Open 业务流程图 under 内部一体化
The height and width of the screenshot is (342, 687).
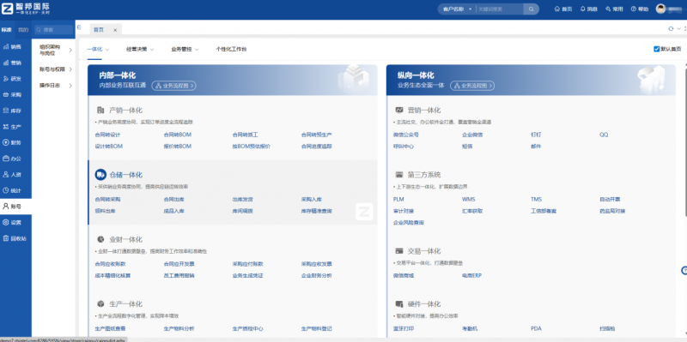(x=174, y=86)
